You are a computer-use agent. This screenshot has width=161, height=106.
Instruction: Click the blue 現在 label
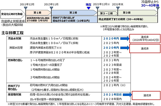pos(89,5)
